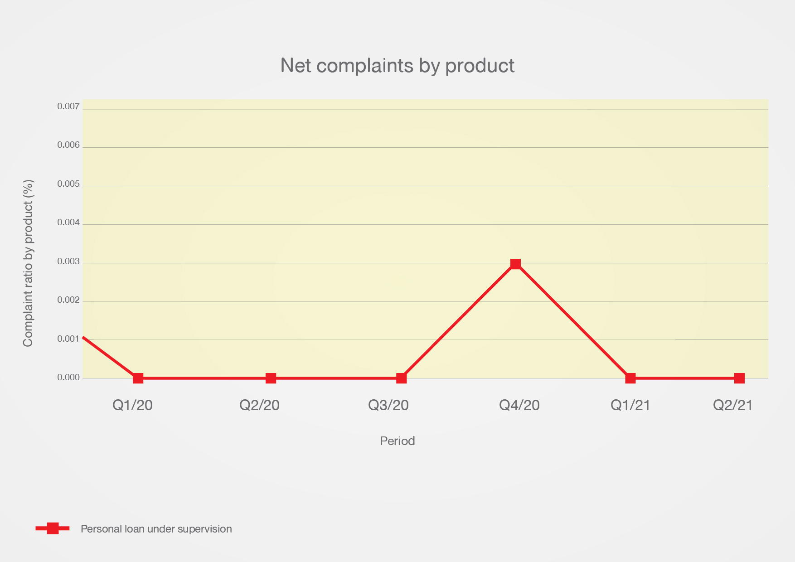795x562 pixels.
Task: Click the Q3/20 x-axis label
Action: 388,405
